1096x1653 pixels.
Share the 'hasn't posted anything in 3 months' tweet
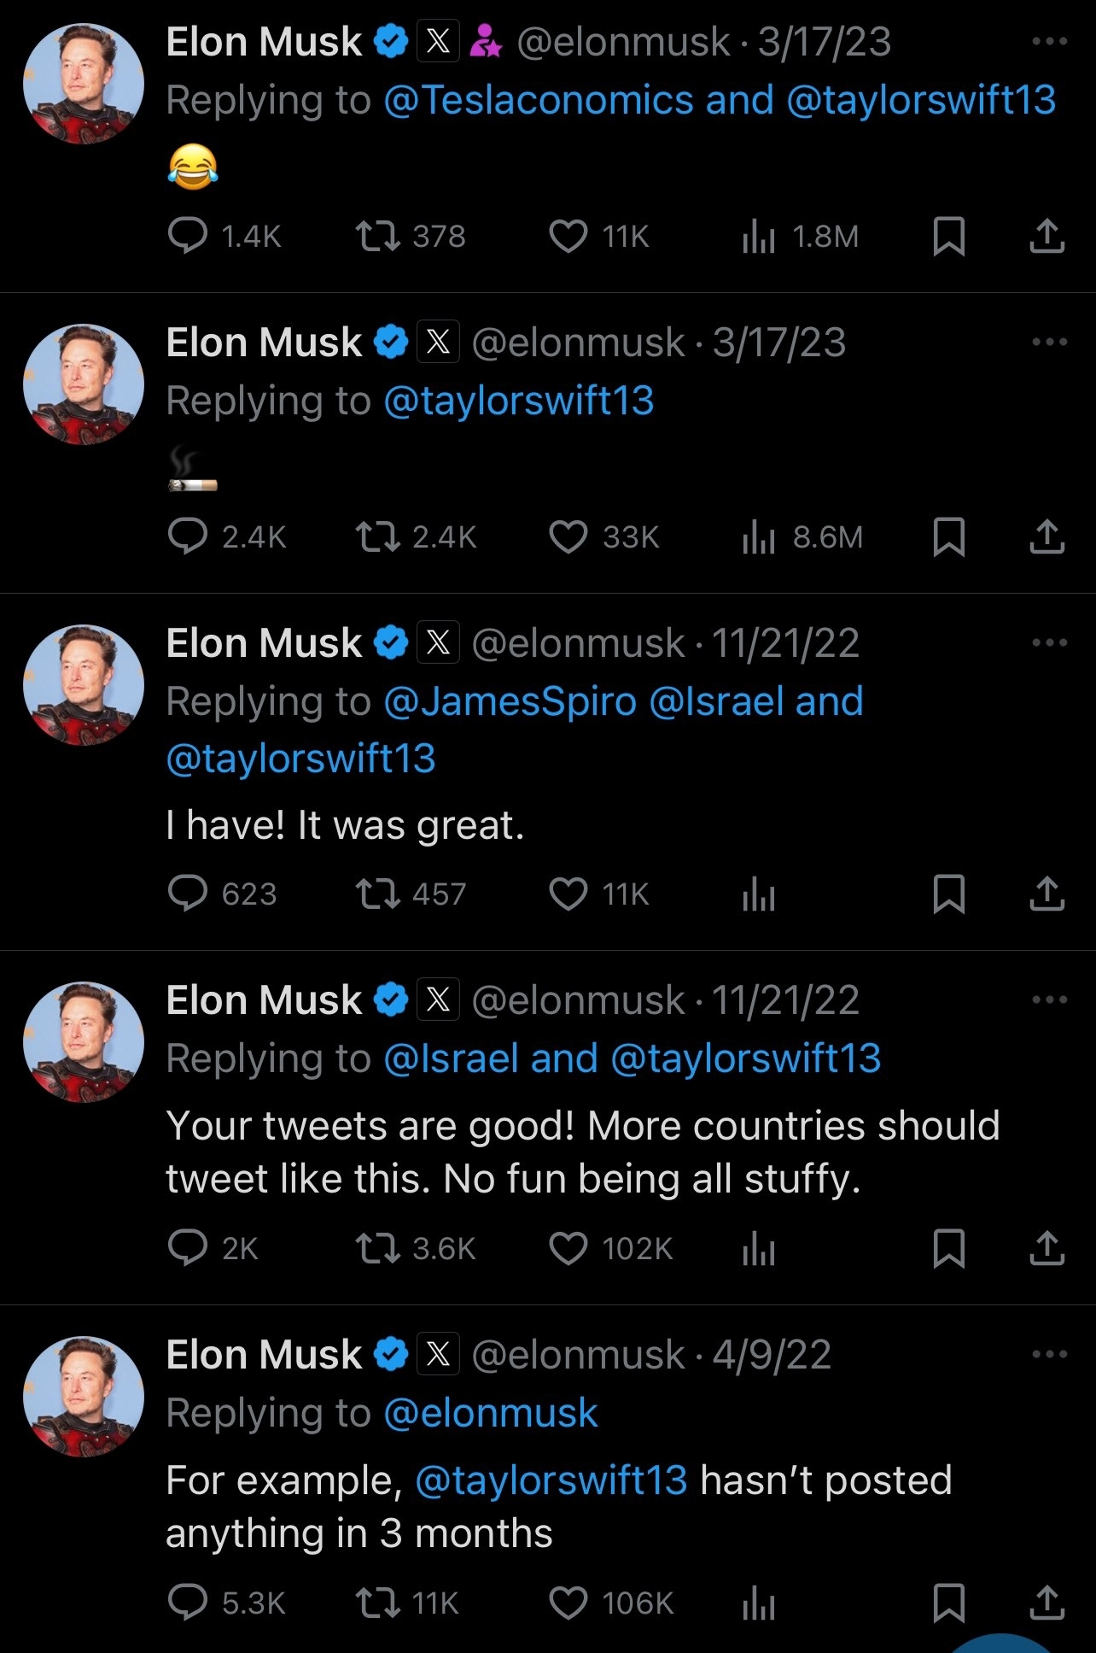1048,1603
